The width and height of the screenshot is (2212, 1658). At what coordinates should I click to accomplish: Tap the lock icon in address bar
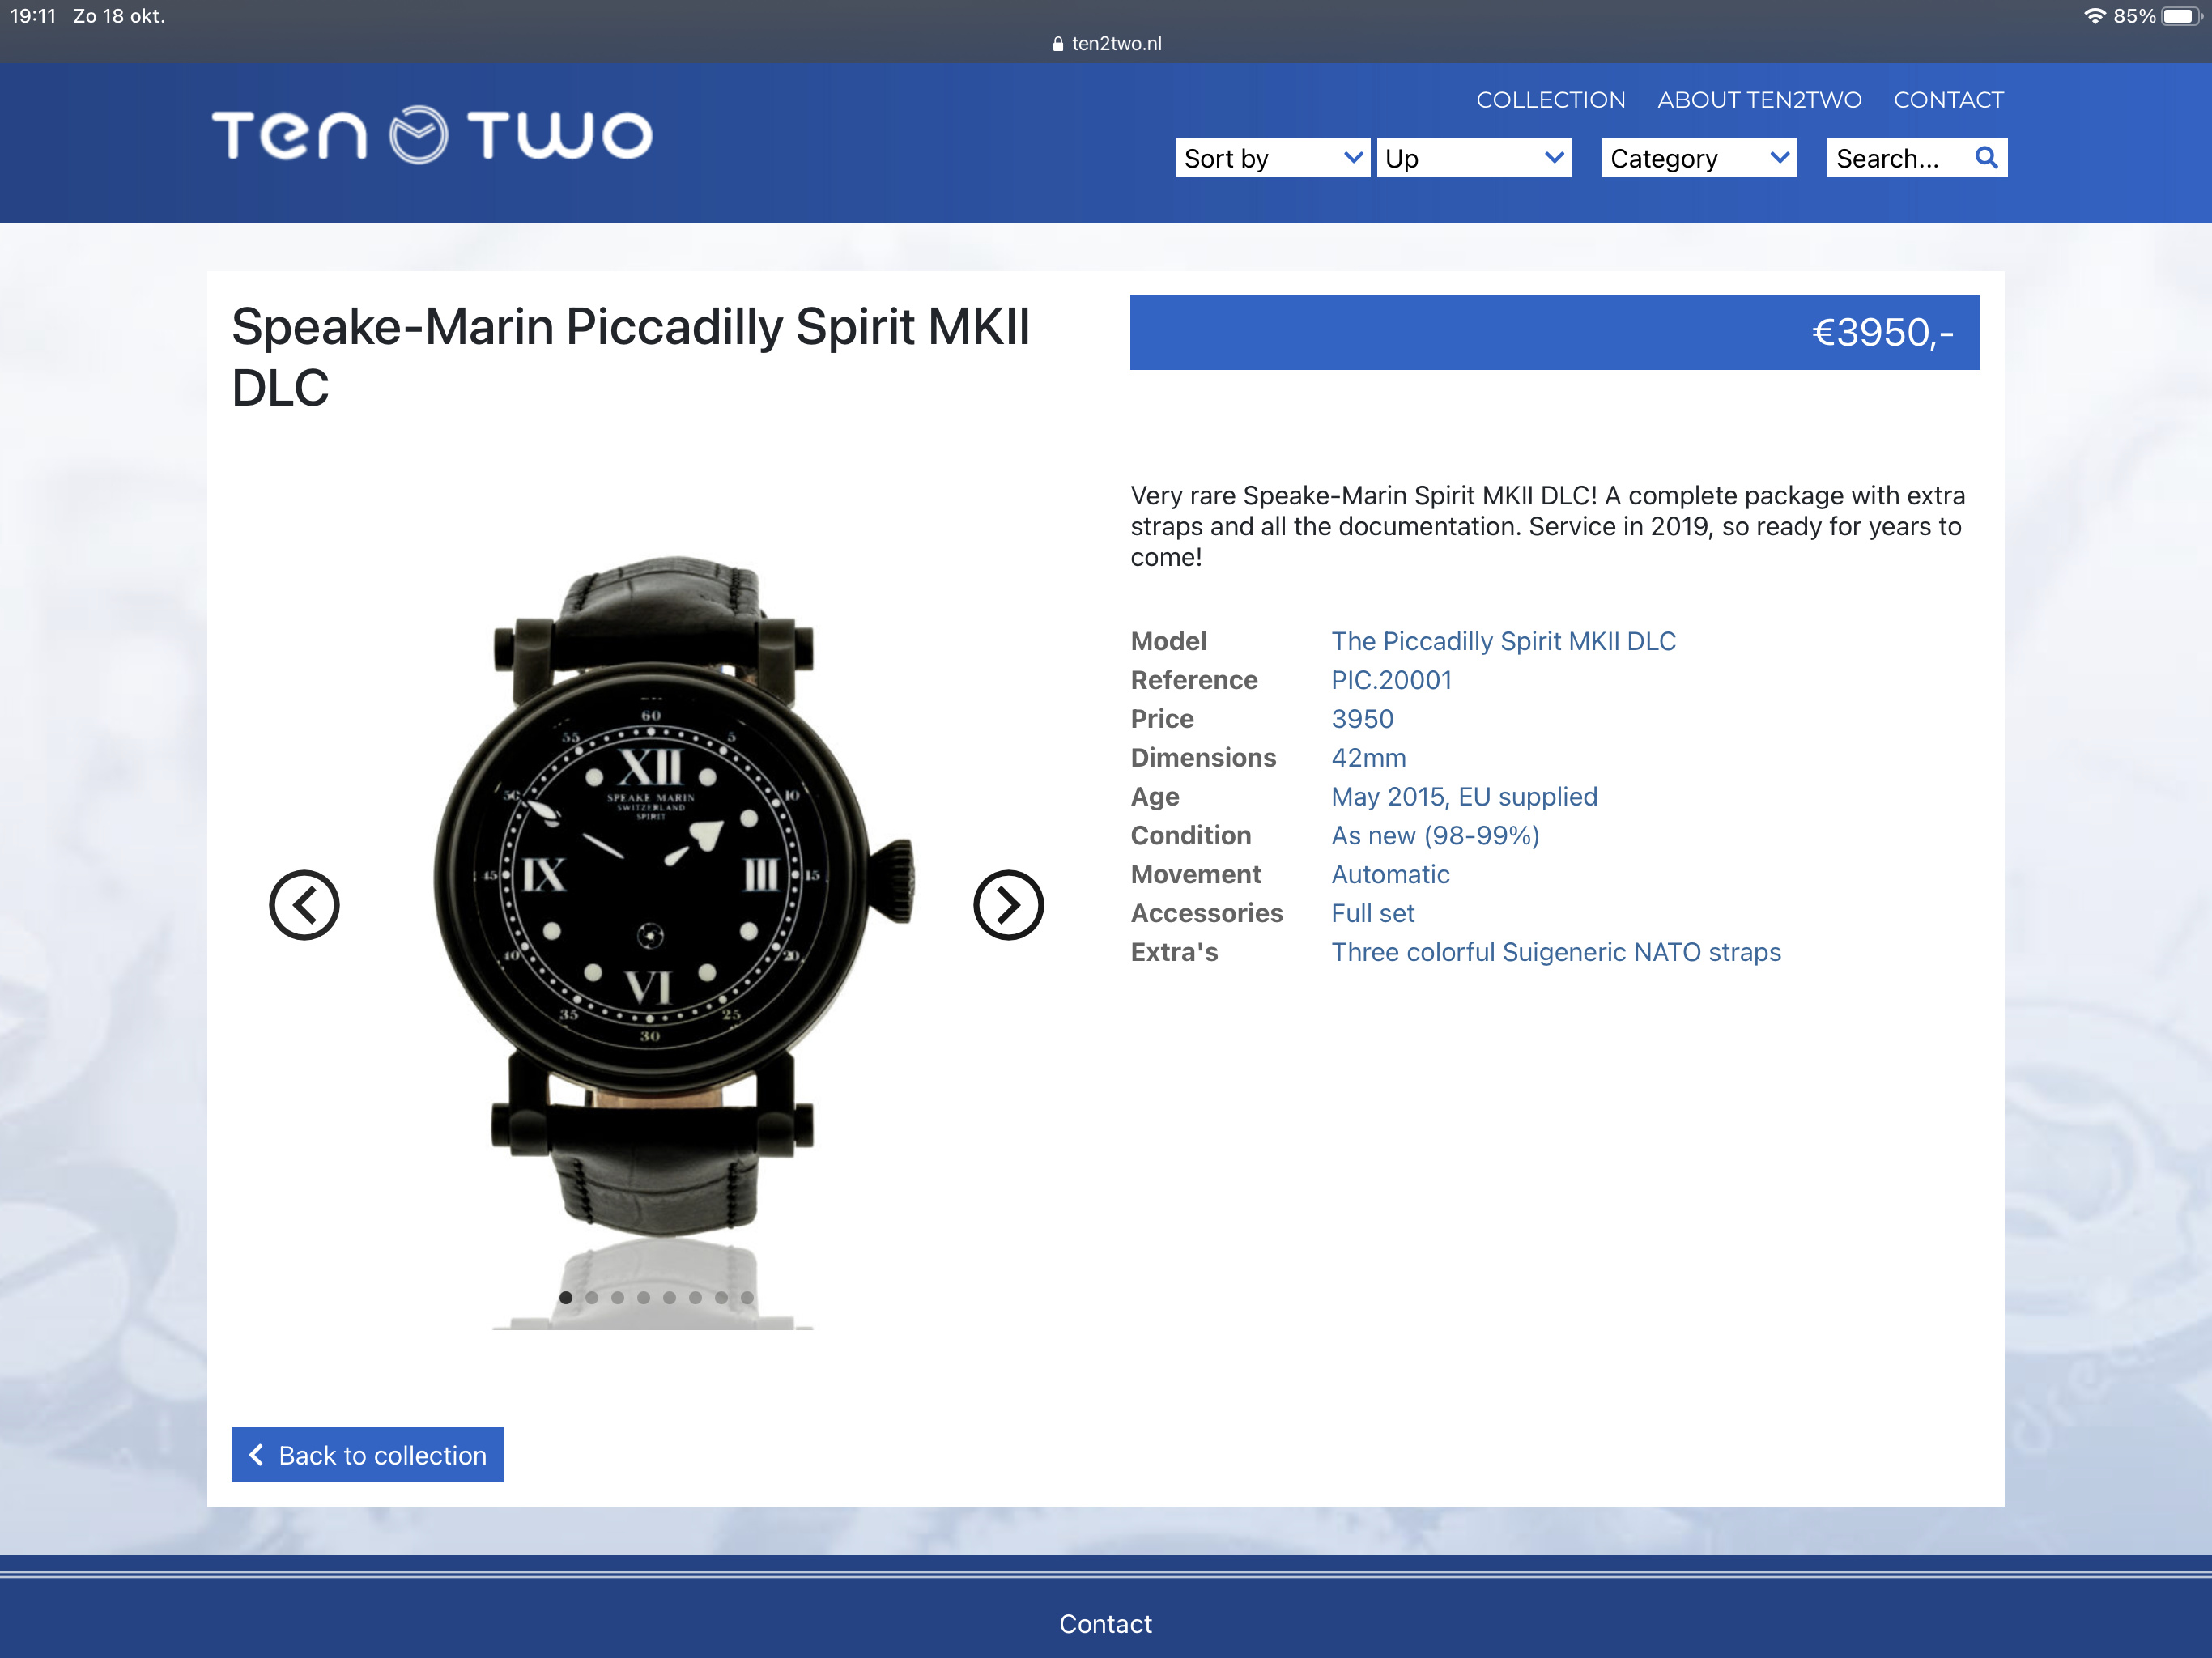(x=1057, y=44)
